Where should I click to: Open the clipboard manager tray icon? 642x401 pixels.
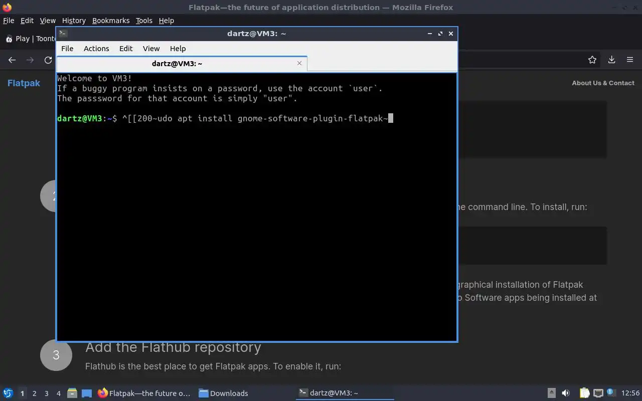coord(584,393)
